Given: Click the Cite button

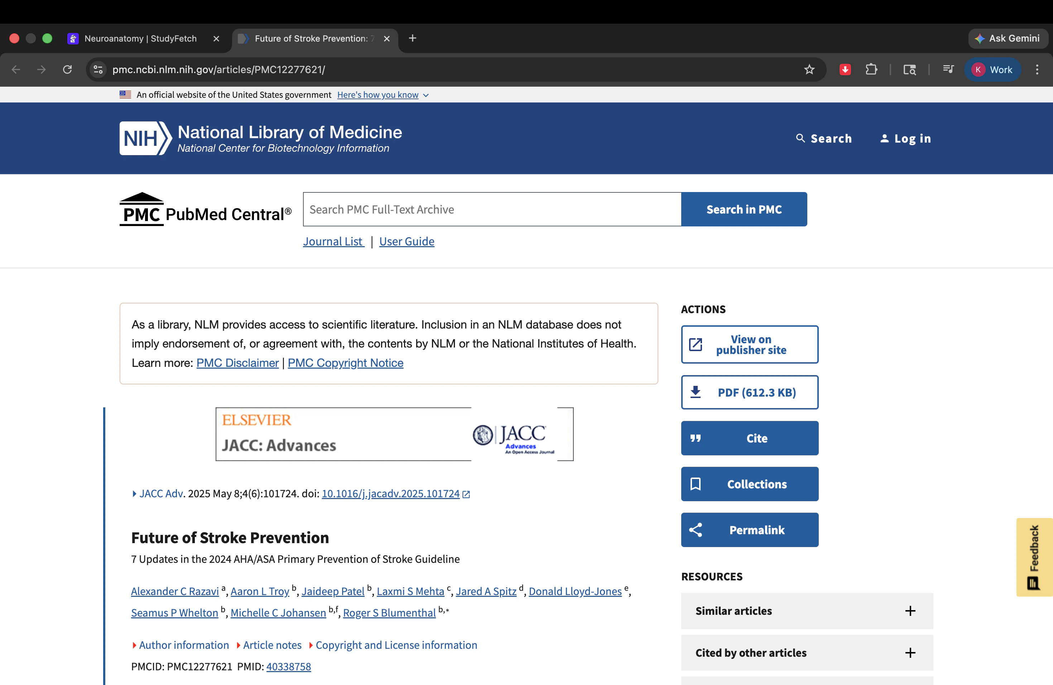Looking at the screenshot, I should pyautogui.click(x=750, y=438).
